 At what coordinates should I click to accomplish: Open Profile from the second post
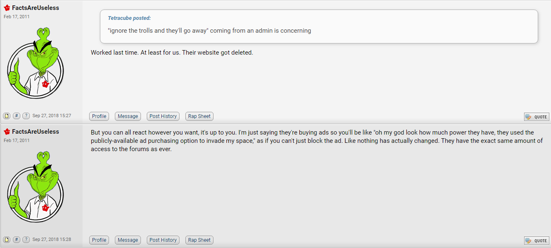[99, 240]
